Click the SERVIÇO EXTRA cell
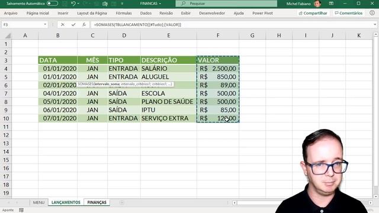379x213 pixels. pyautogui.click(x=168, y=118)
